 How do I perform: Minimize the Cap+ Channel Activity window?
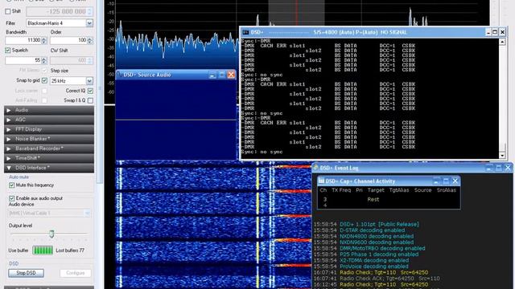point(436,181)
